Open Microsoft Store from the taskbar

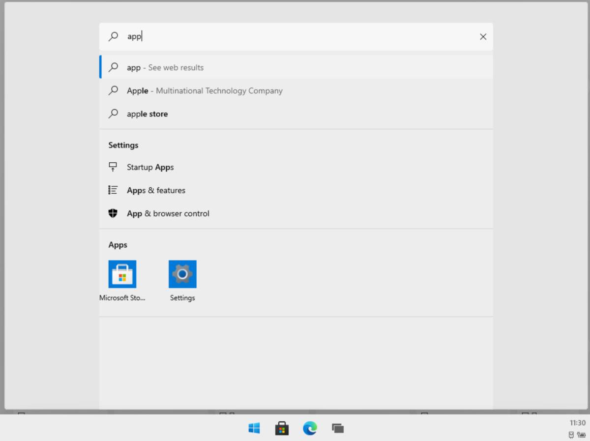pos(282,428)
